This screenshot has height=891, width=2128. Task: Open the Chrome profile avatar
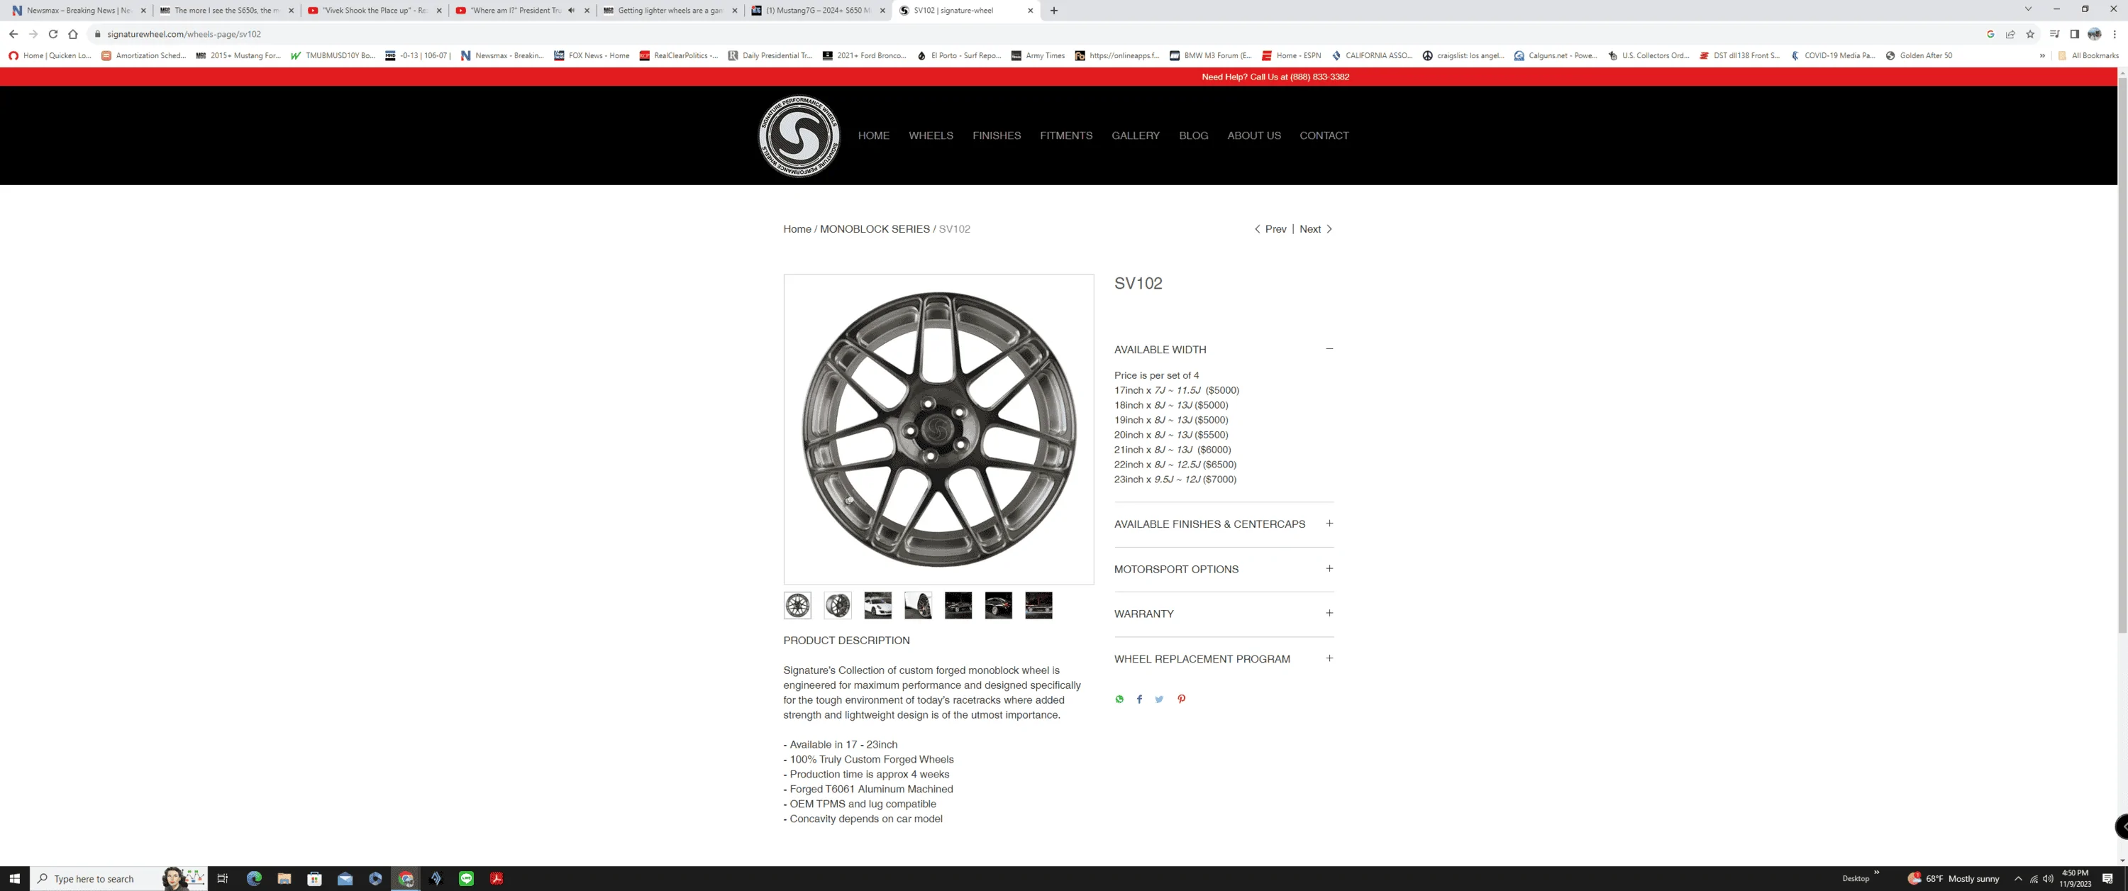click(2094, 34)
